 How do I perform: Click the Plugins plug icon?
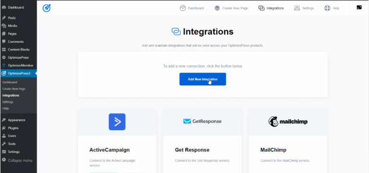(4, 128)
